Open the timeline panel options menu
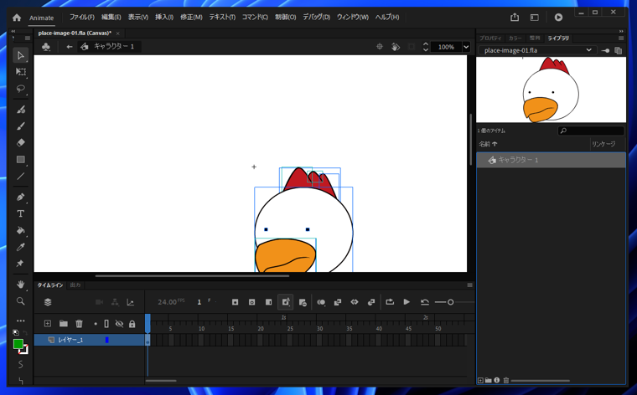 (x=469, y=285)
